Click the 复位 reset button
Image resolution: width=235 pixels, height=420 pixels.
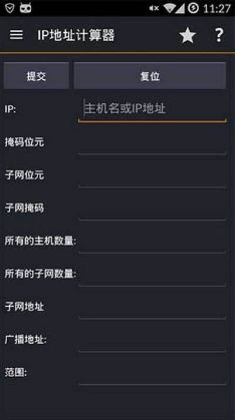click(150, 76)
